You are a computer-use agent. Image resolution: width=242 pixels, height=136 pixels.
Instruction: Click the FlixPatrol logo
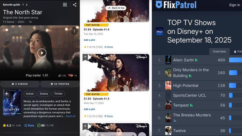176,5
